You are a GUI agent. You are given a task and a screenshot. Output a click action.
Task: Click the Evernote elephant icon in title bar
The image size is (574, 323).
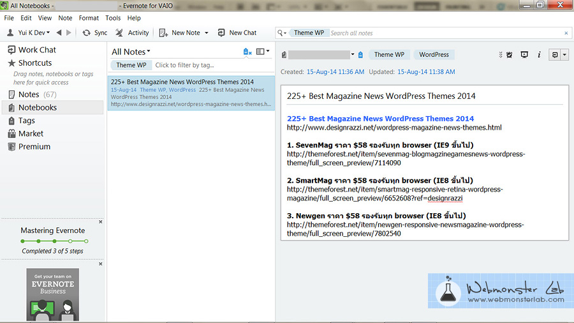pos(4,5)
